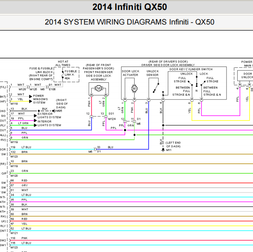Click the 'D31' connector label
This screenshot has height=252, width=253.
click(111, 114)
